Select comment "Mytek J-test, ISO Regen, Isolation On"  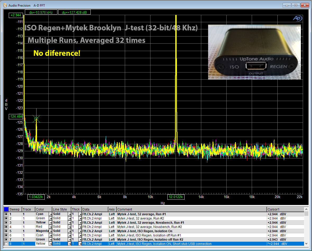145,231
